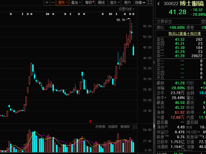This screenshot has height=154, width=206.
Task: Click first star event marker at chart top
Action: tap(11, 14)
